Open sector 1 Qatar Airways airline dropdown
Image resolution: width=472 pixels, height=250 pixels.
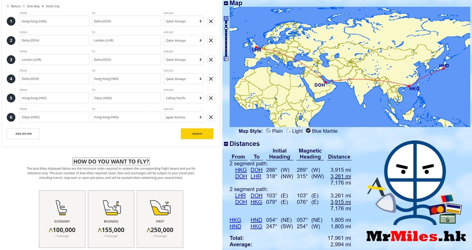(184, 21)
